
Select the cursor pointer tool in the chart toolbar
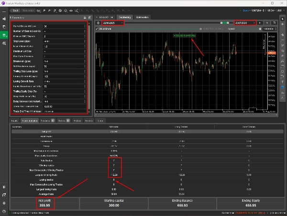282,19
